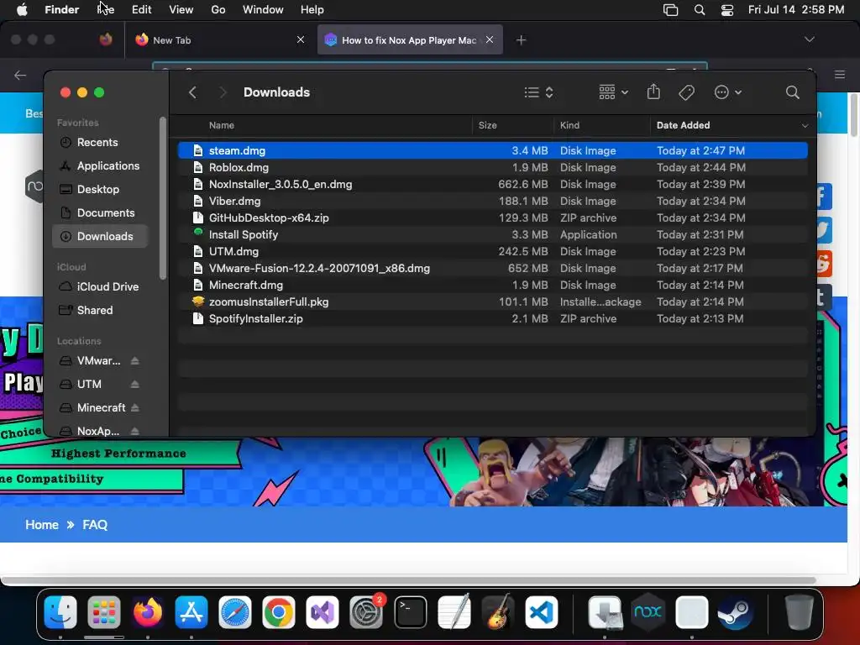The height and width of the screenshot is (645, 860).
Task: Open Firefox hamburger menu
Action: [839, 74]
